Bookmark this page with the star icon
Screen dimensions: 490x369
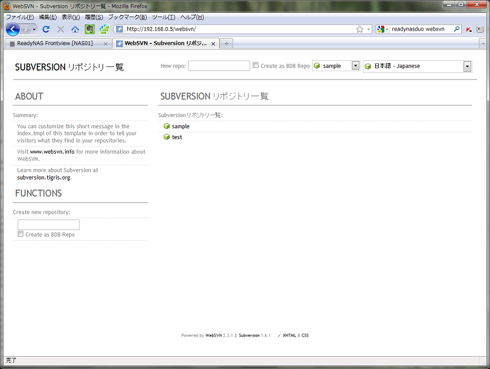click(x=360, y=29)
